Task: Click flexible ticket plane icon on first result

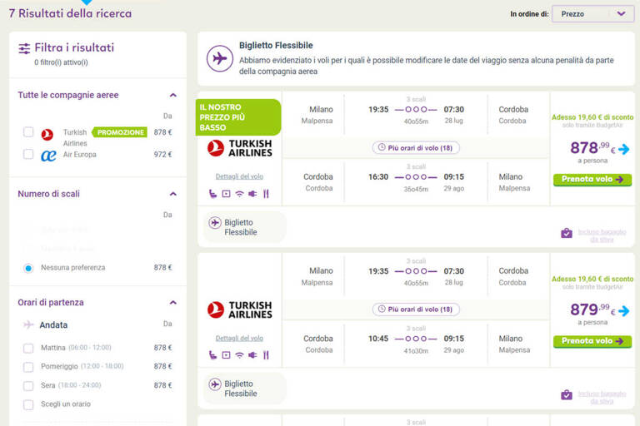Action: click(x=215, y=223)
